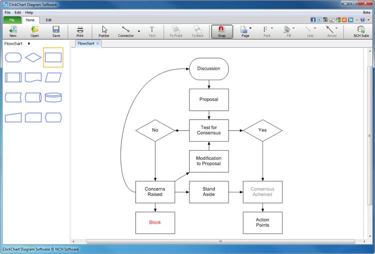Viewport: 375px width, 254px height.
Task: Select the rounded terminator shape
Action: (13, 58)
